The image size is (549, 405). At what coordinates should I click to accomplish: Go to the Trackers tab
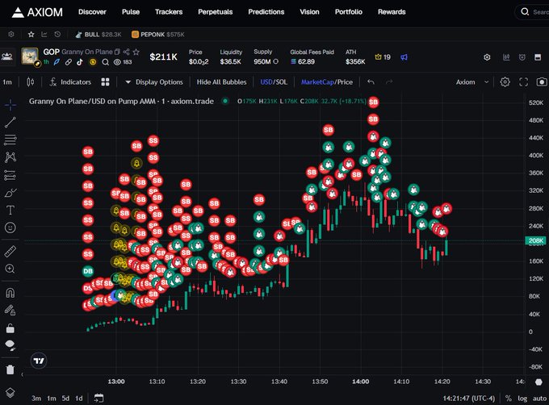(x=169, y=12)
